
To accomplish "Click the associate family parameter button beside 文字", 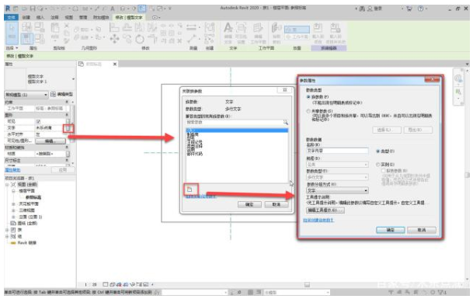I will point(68,128).
